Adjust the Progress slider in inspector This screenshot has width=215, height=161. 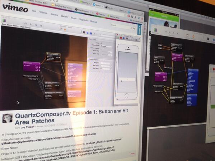point(105,63)
